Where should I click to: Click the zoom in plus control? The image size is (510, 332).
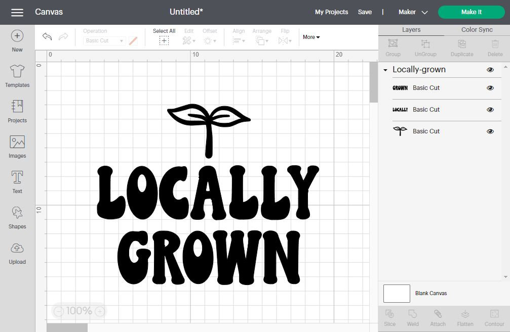(x=99, y=311)
